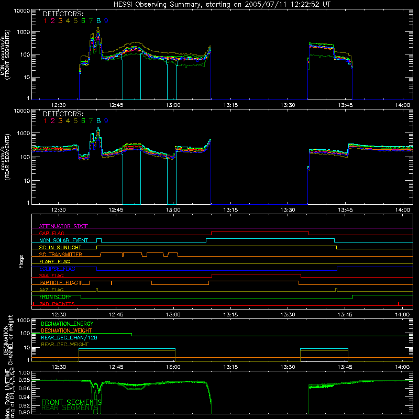This screenshot has width=419, height=419.
Task: Click the BAD_PACKETS flag label
Action: (57, 304)
